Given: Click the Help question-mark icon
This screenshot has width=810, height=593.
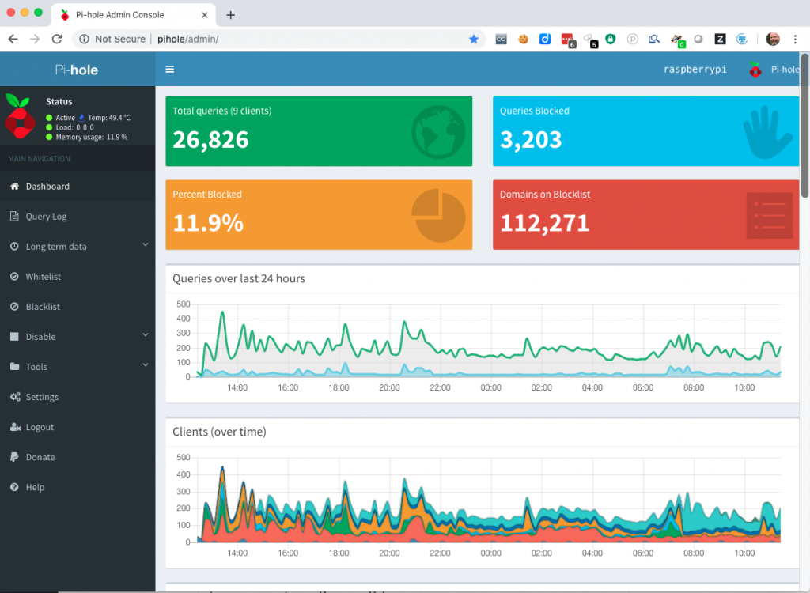Looking at the screenshot, I should click(x=14, y=486).
